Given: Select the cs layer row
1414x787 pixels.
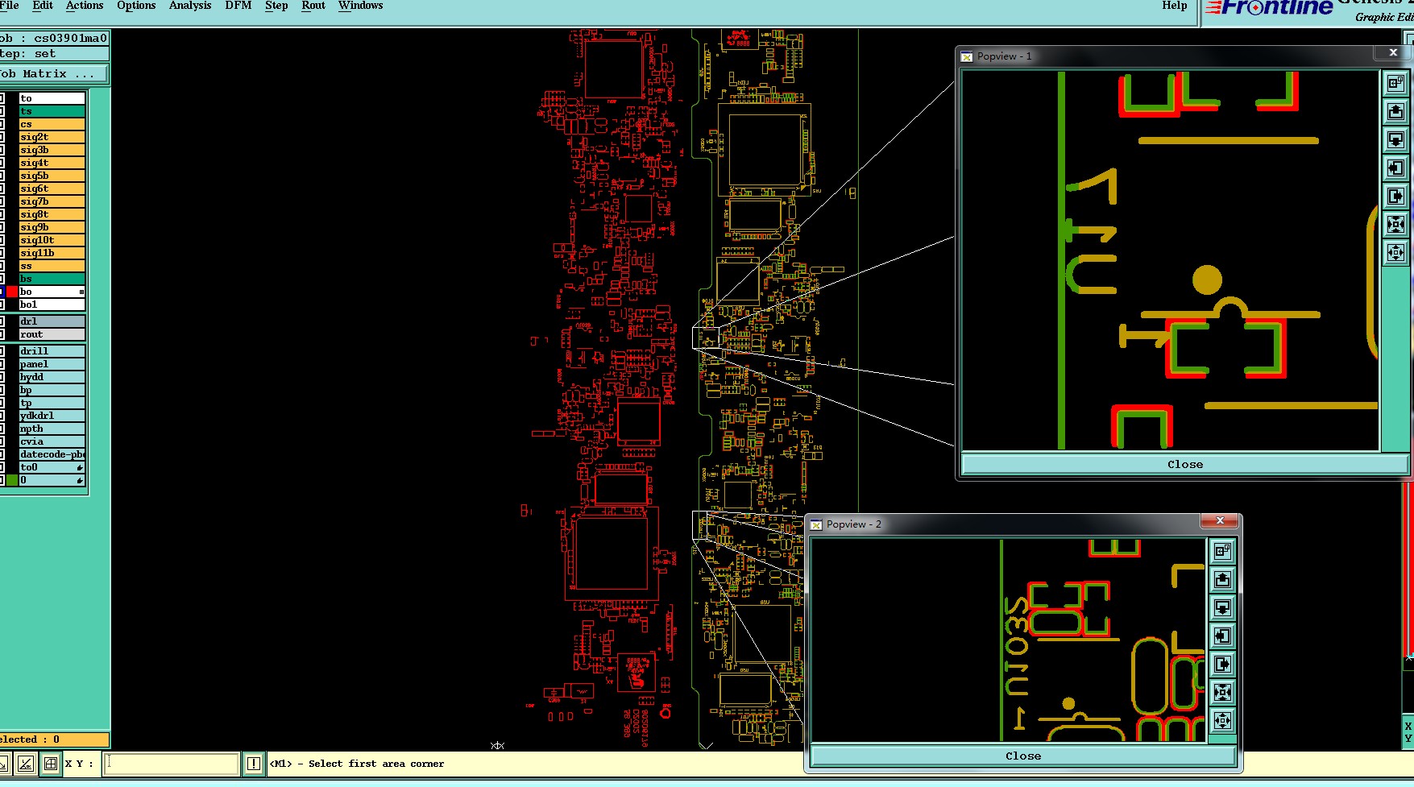Looking at the screenshot, I should (52, 124).
